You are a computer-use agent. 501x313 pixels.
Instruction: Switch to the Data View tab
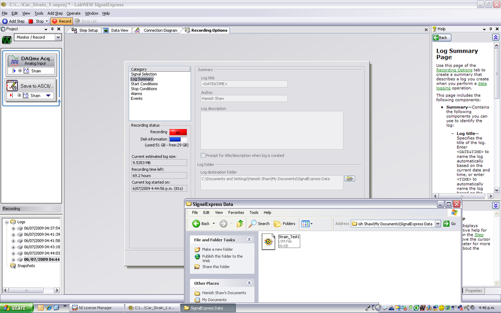pyautogui.click(x=116, y=30)
